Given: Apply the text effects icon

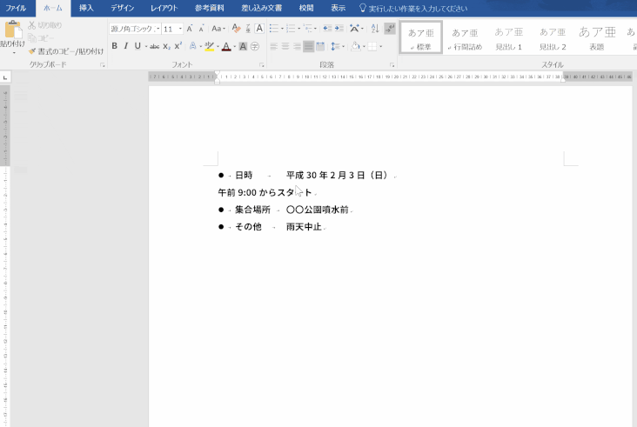Looking at the screenshot, I should click(193, 46).
